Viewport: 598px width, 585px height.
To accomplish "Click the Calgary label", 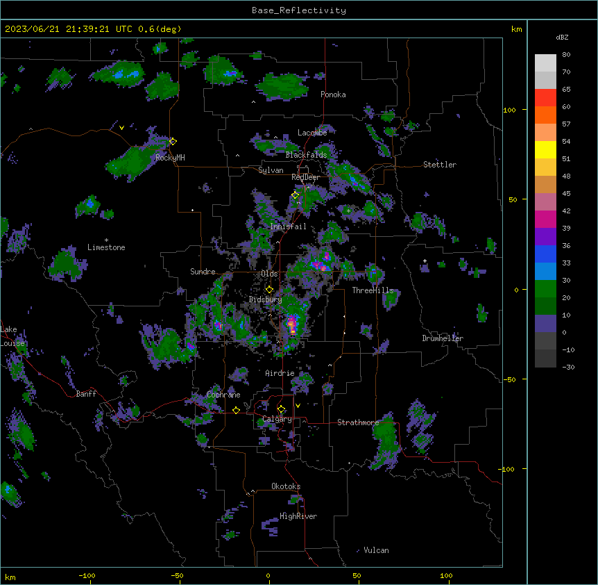I will 277,419.
